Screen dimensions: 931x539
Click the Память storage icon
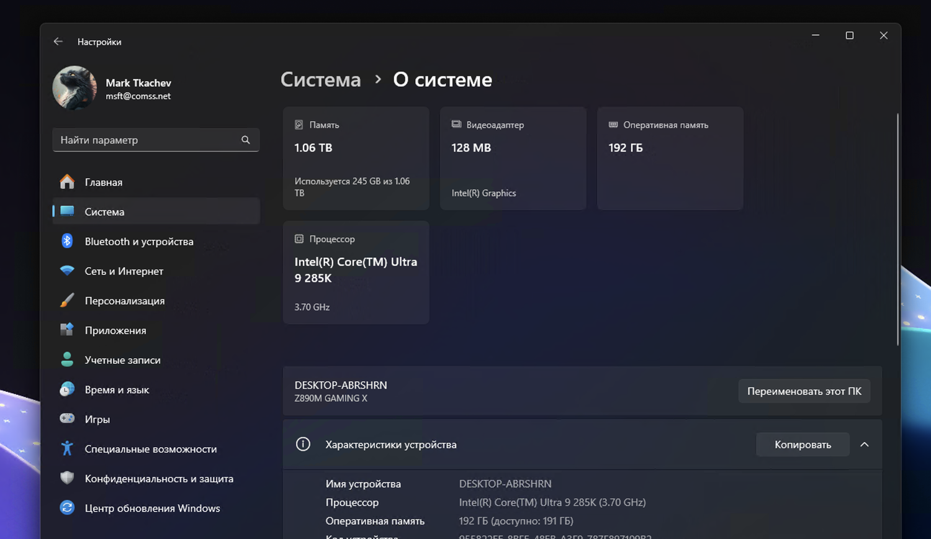point(299,125)
